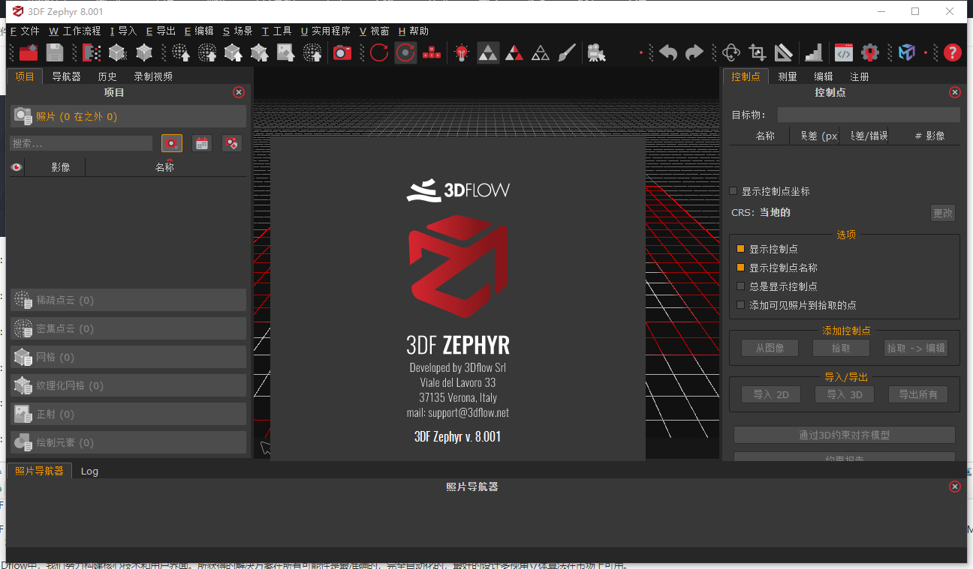Screen dimensions: 973x569
Task: Click the 目标物 input field
Action: (x=868, y=114)
